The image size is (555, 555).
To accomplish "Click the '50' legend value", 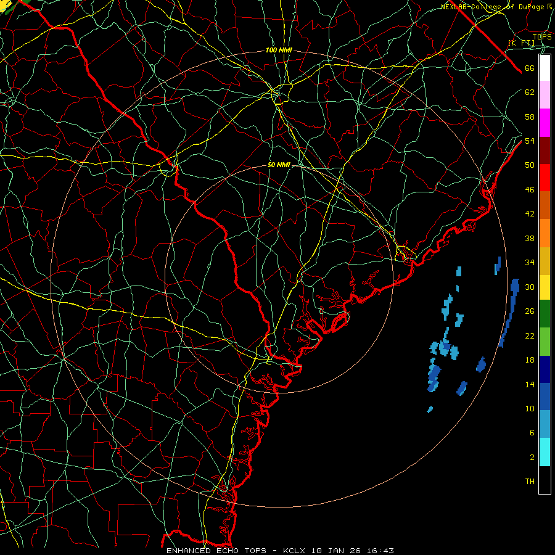I will (530, 165).
